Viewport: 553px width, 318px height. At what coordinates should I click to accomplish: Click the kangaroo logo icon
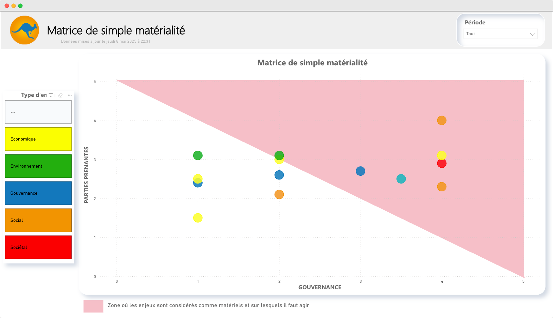point(24,30)
